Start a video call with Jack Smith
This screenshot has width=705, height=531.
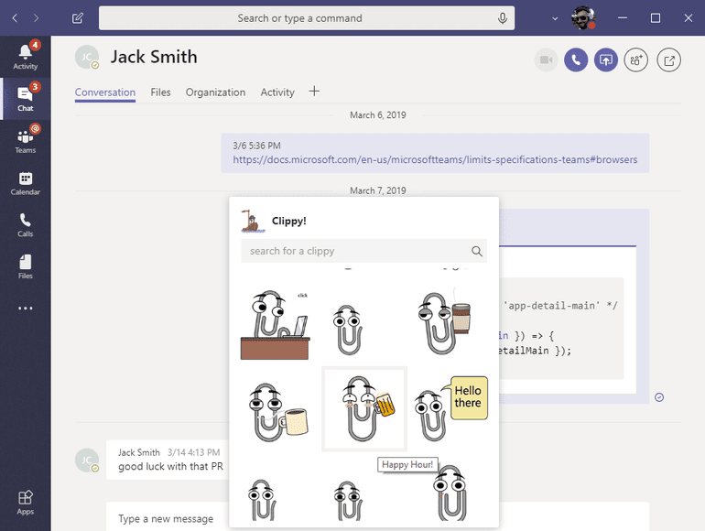(546, 60)
